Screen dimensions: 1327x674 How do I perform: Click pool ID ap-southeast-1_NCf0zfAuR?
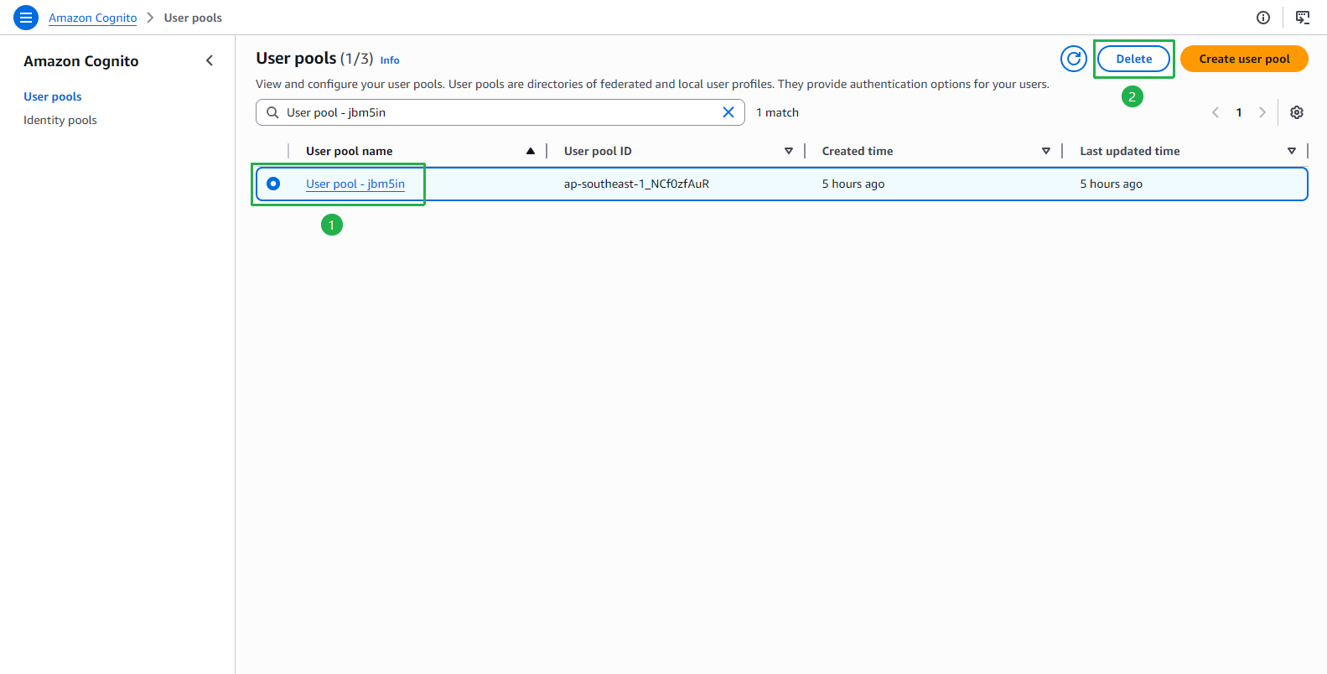pyautogui.click(x=636, y=184)
